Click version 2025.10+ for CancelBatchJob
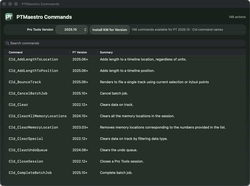 click(x=80, y=93)
